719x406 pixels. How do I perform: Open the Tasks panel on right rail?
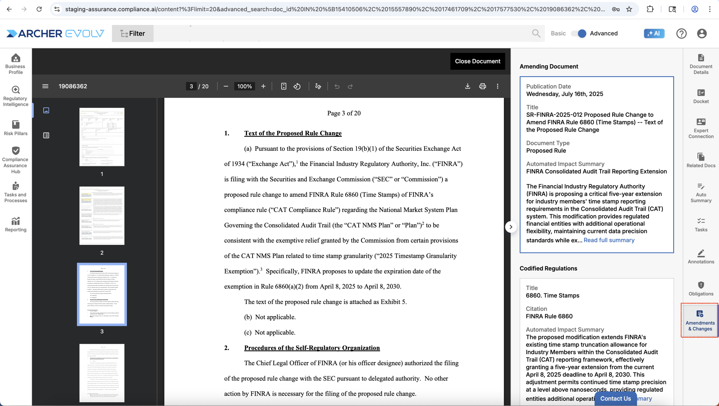701,225
